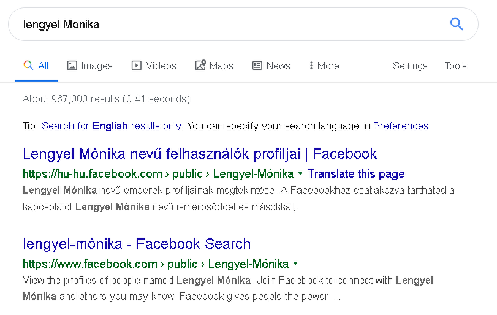Click the blue magnifying glass search icon
Image resolution: width=497 pixels, height=315 pixels.
pyautogui.click(x=457, y=24)
